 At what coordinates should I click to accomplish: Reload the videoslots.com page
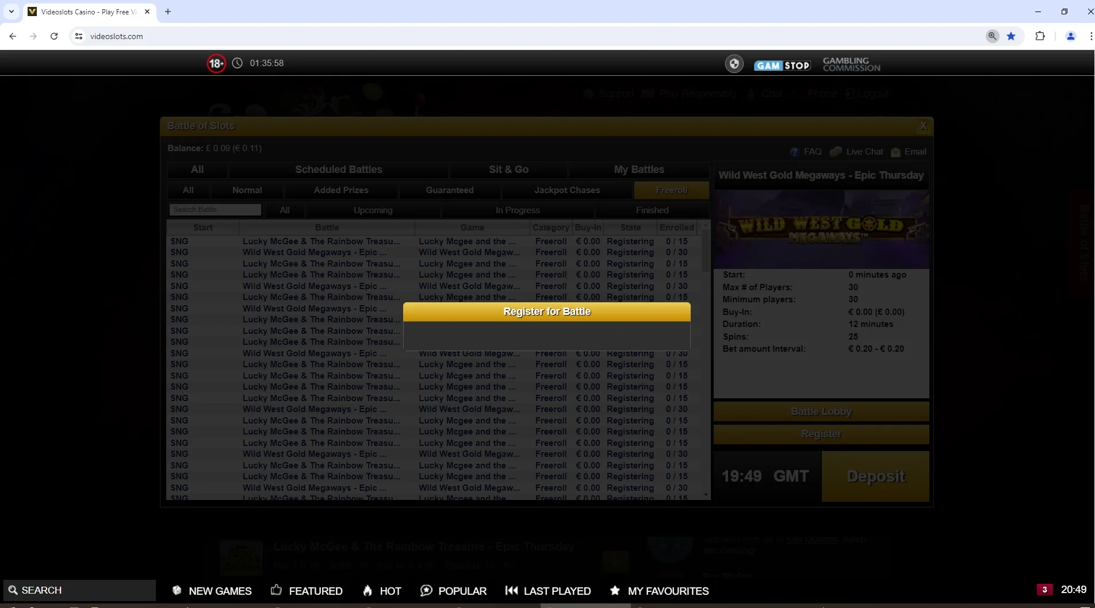(54, 36)
